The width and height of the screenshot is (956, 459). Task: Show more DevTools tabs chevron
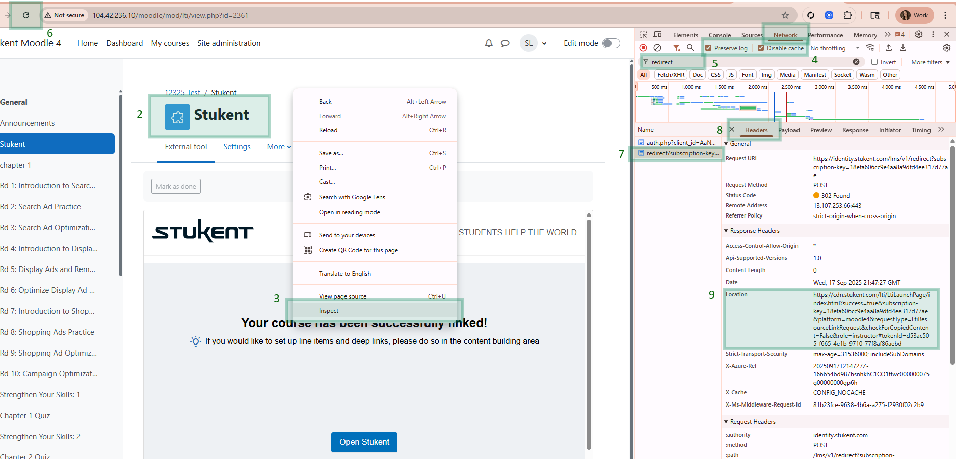[888, 34]
